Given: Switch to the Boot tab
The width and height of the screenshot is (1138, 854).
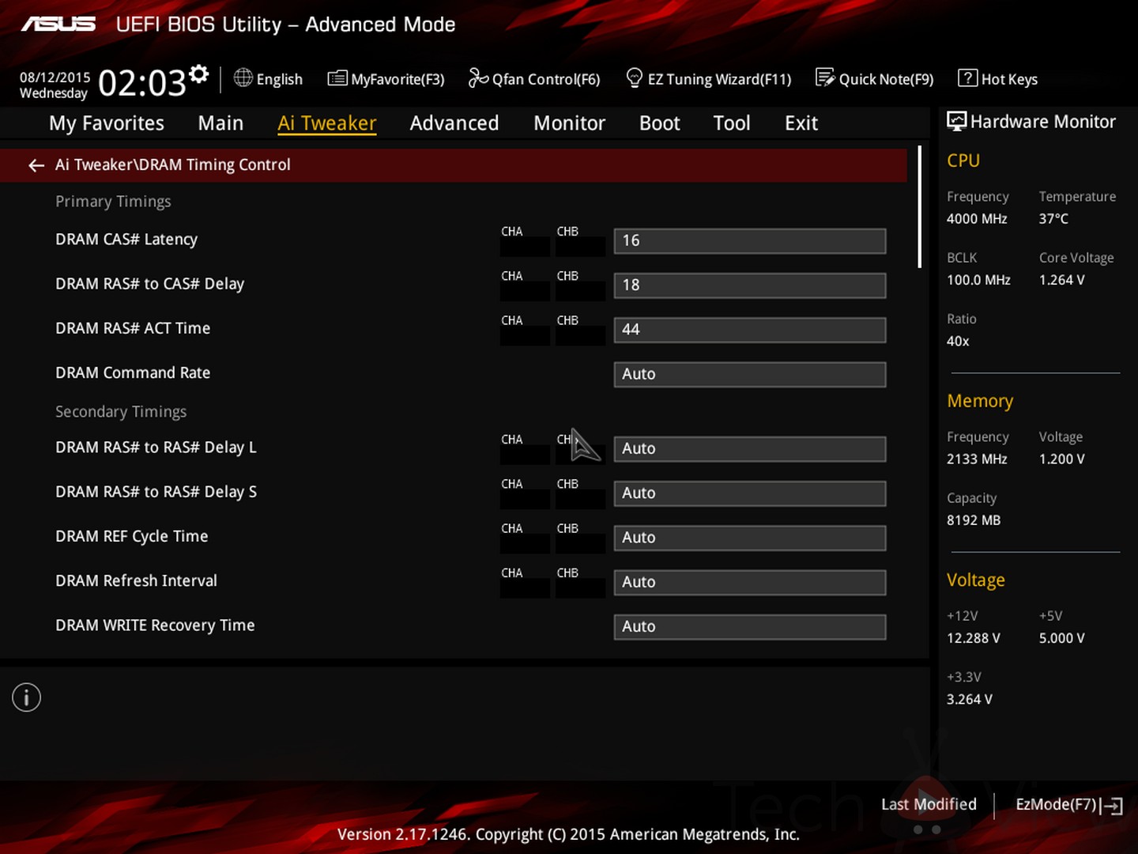Looking at the screenshot, I should [x=659, y=123].
